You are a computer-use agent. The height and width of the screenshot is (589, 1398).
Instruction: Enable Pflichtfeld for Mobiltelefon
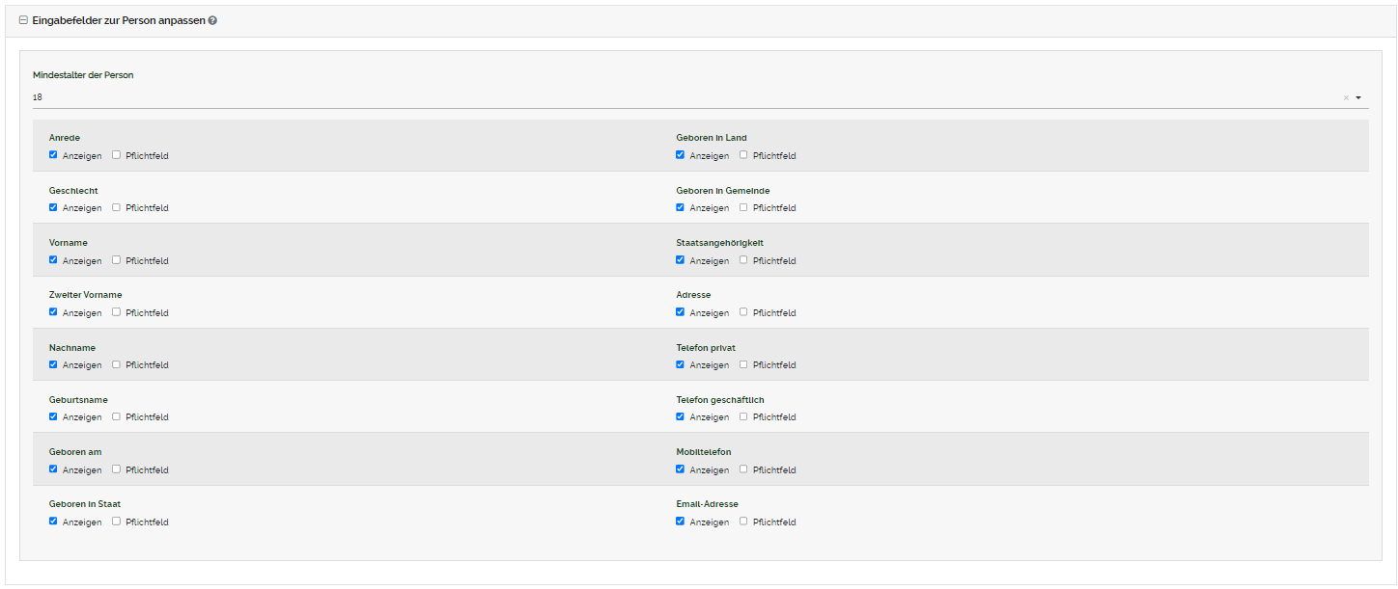[743, 469]
